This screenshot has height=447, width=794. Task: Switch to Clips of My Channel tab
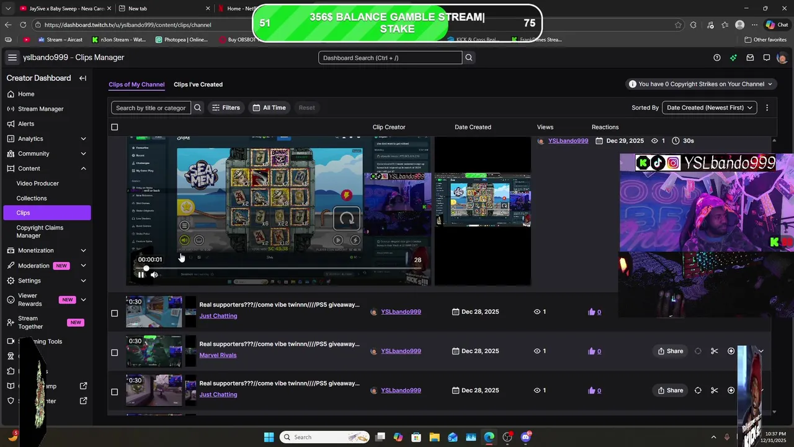[x=136, y=84]
